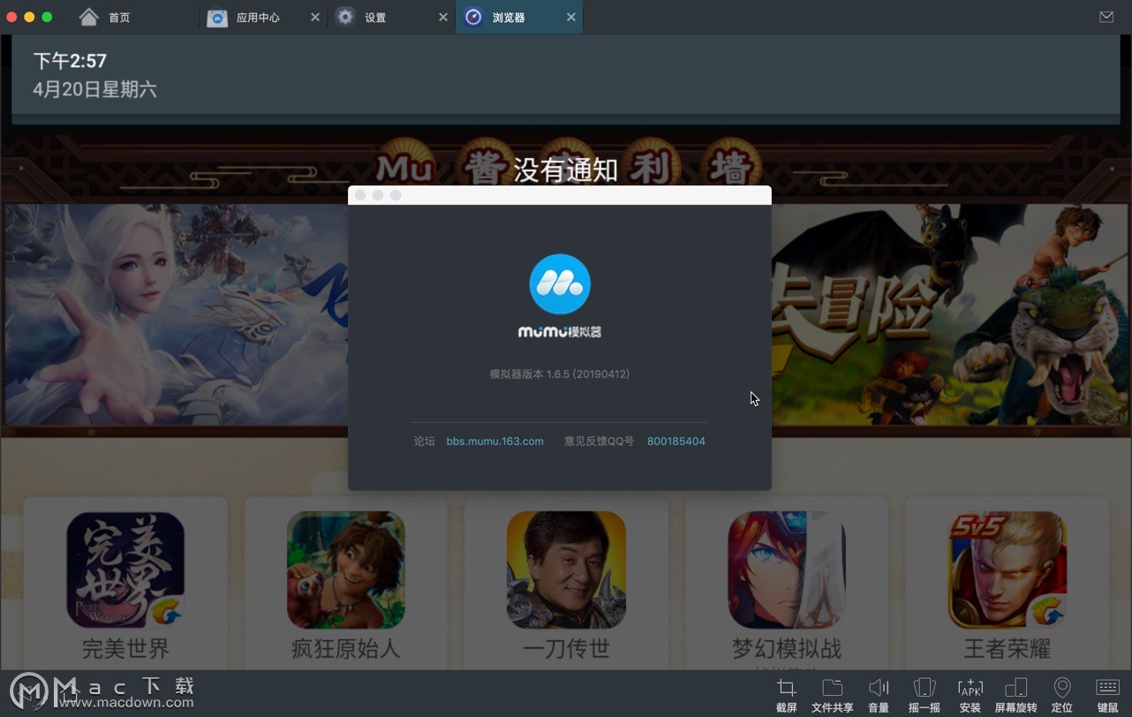Screen dimensions: 1132x717
Task: Click the home house icon
Action: click(88, 17)
